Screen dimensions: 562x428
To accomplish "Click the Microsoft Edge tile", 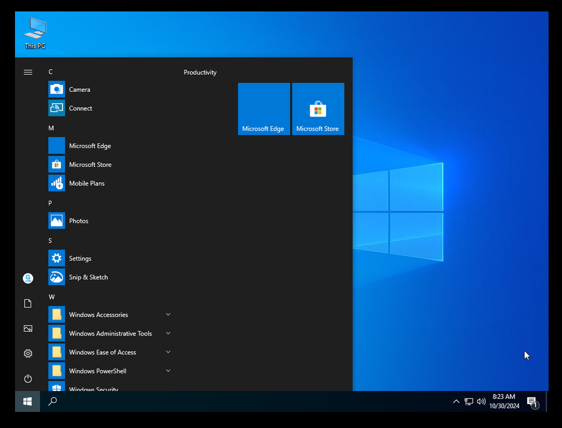I will [264, 109].
